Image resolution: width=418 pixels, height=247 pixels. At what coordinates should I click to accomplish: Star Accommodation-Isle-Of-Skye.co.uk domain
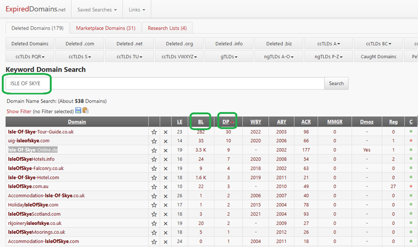click(154, 196)
